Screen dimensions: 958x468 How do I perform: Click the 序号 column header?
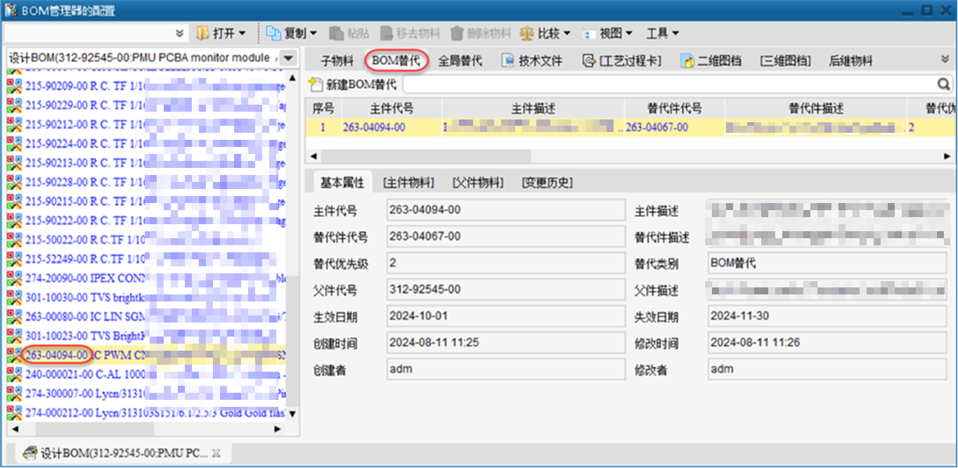(x=323, y=109)
